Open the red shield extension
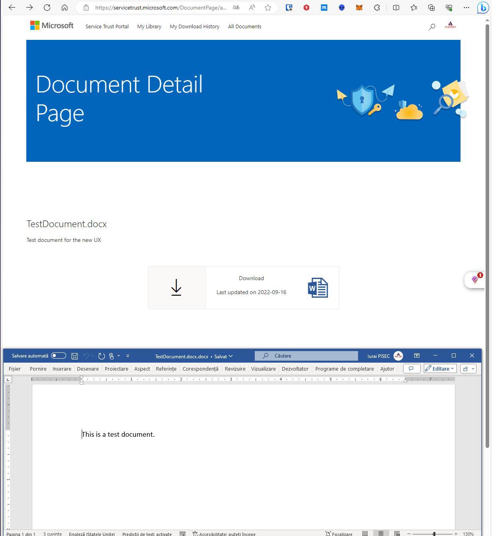This screenshot has height=536, width=492. [x=307, y=8]
